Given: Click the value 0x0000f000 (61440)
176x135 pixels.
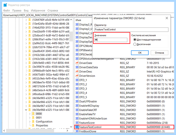Looking at the screenshot, I should pyautogui.click(x=158, y=127).
